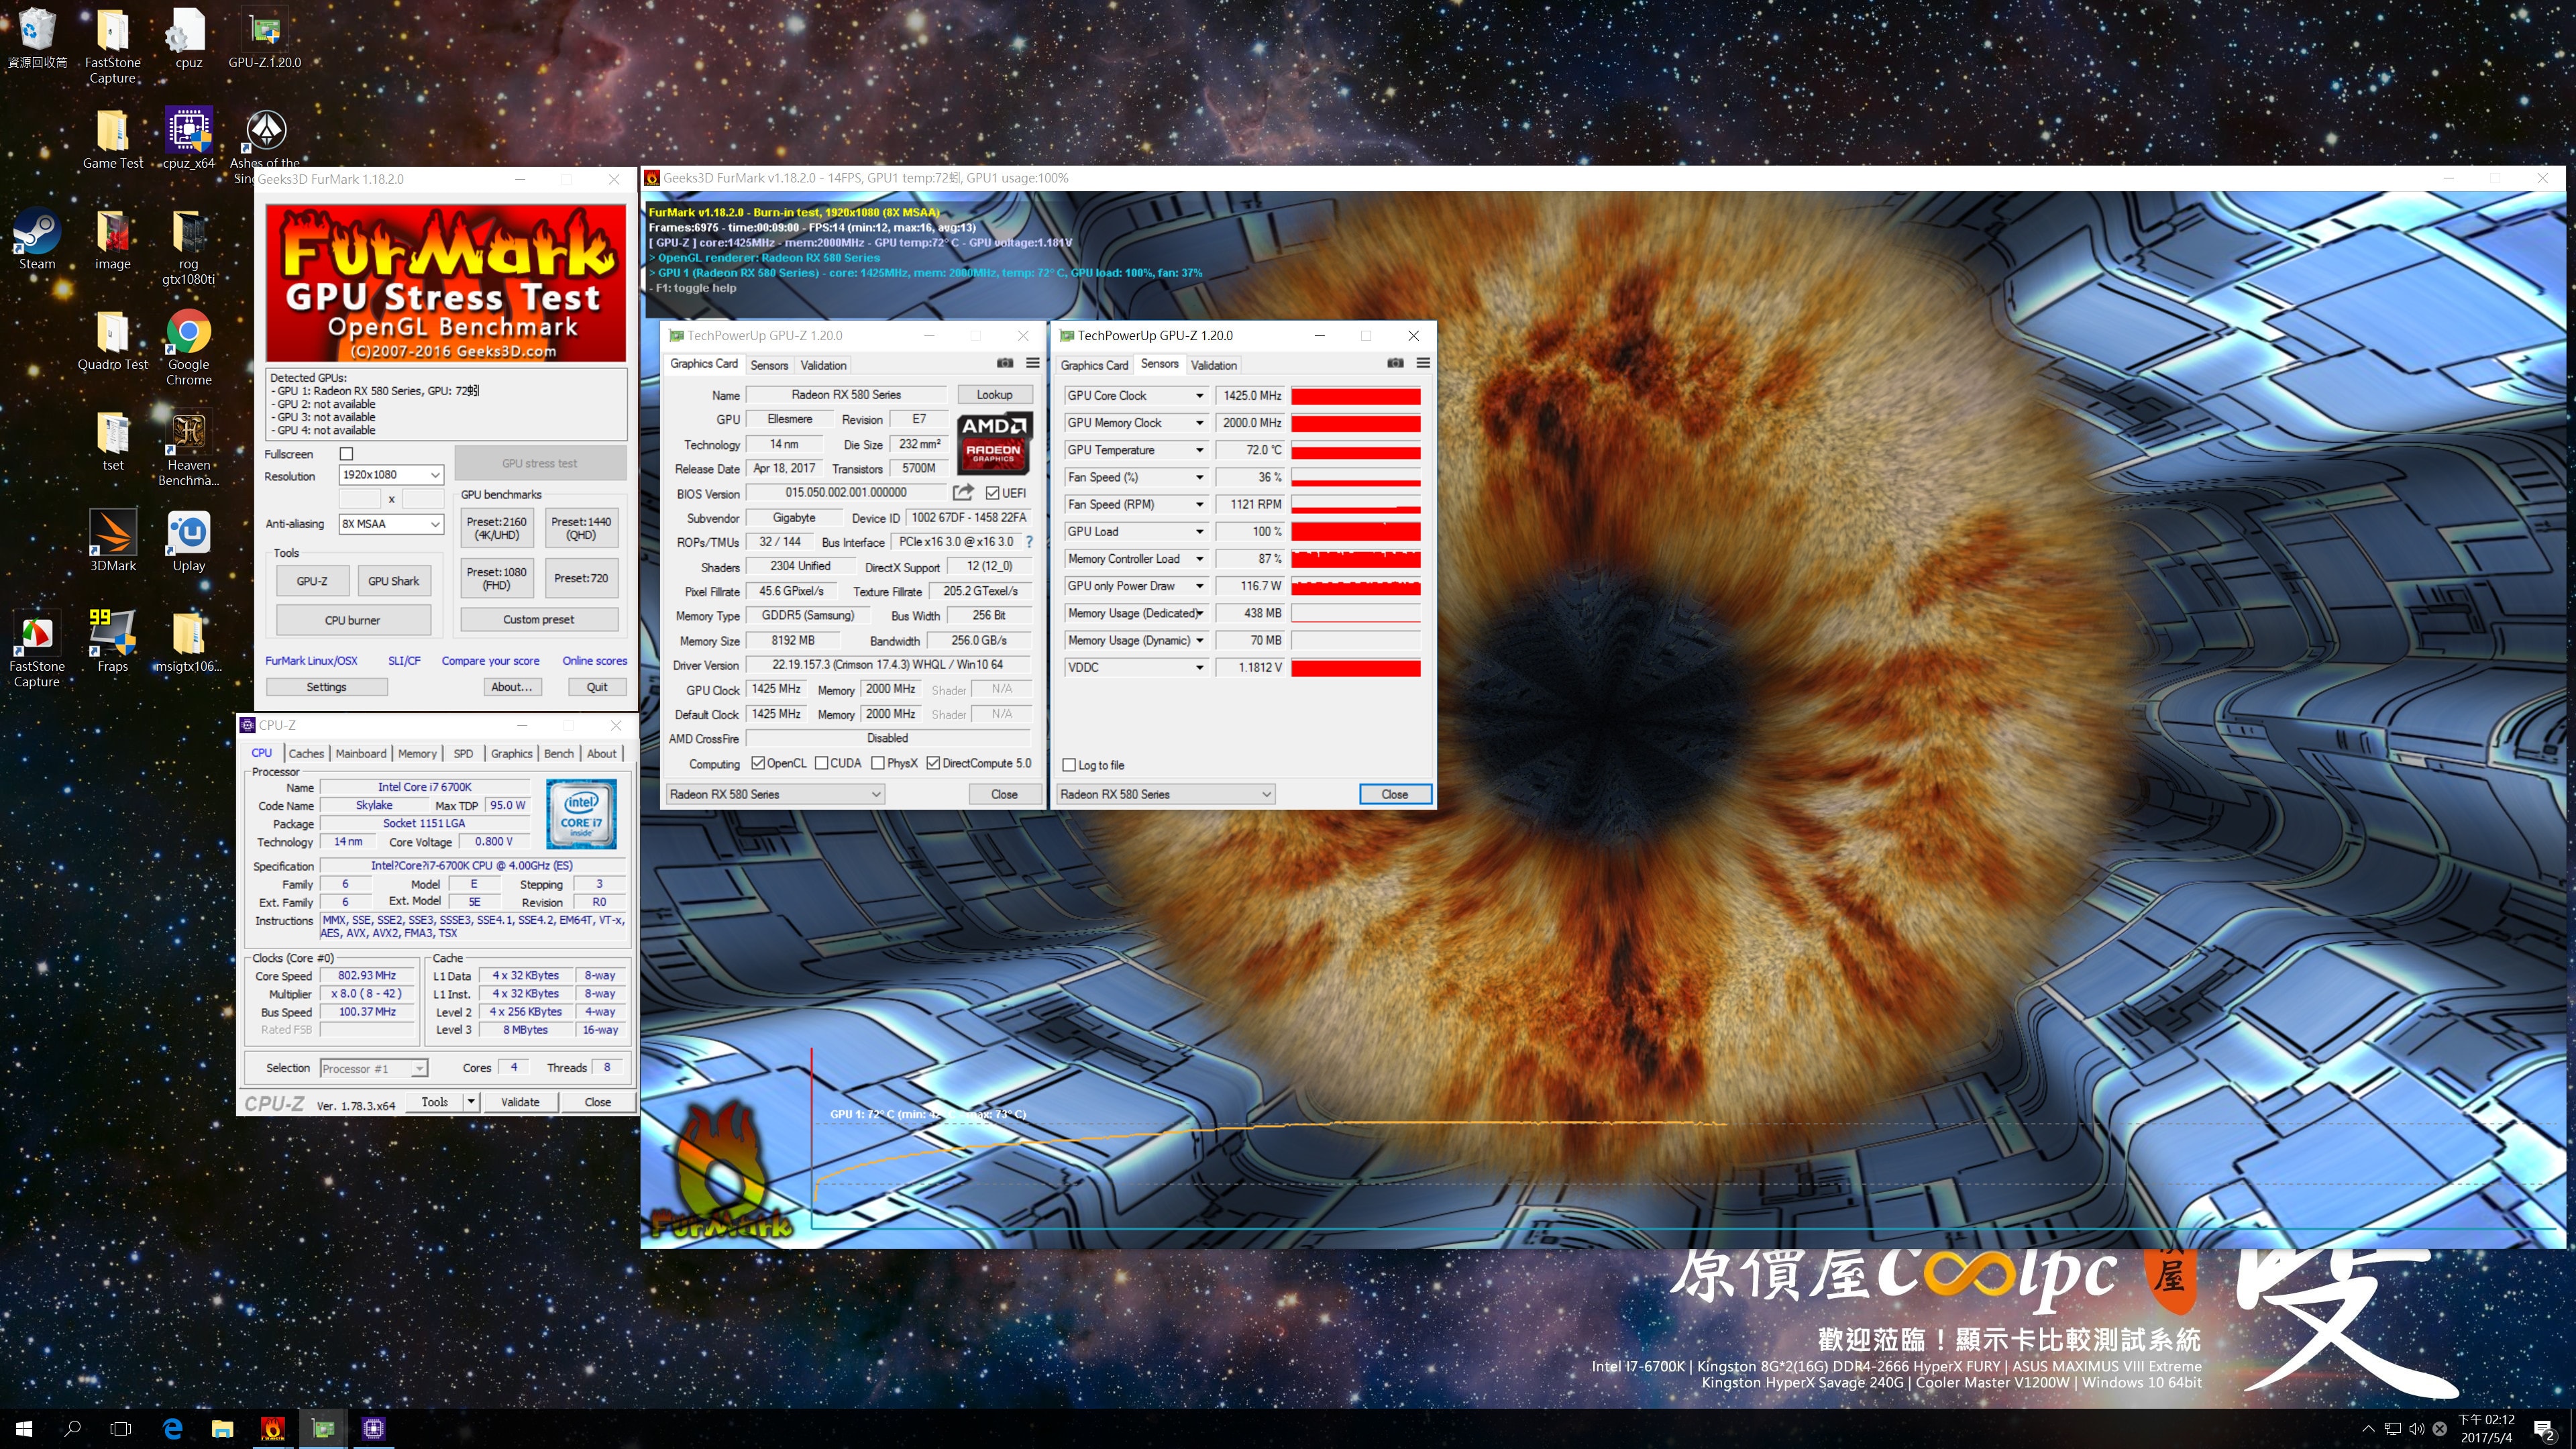Toggle CUDA computing checkbox

tap(821, 763)
